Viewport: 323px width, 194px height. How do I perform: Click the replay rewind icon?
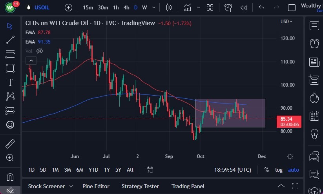click(x=244, y=7)
